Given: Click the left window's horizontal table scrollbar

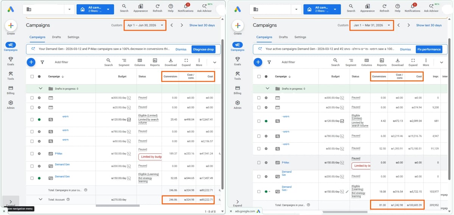Looking at the screenshot, I should point(118,206).
